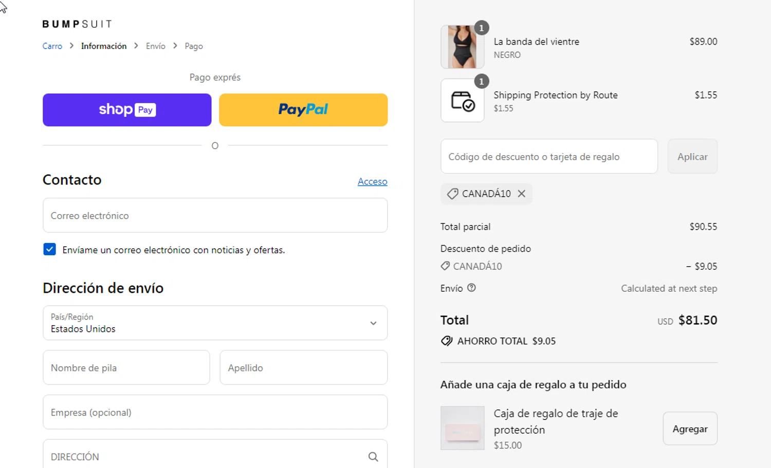Click the "NEGRO" variant label
Viewport: 771px width, 468px height.
point(507,55)
